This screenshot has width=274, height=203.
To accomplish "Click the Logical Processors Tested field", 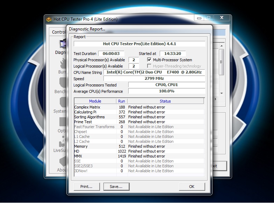I will pos(167,85).
